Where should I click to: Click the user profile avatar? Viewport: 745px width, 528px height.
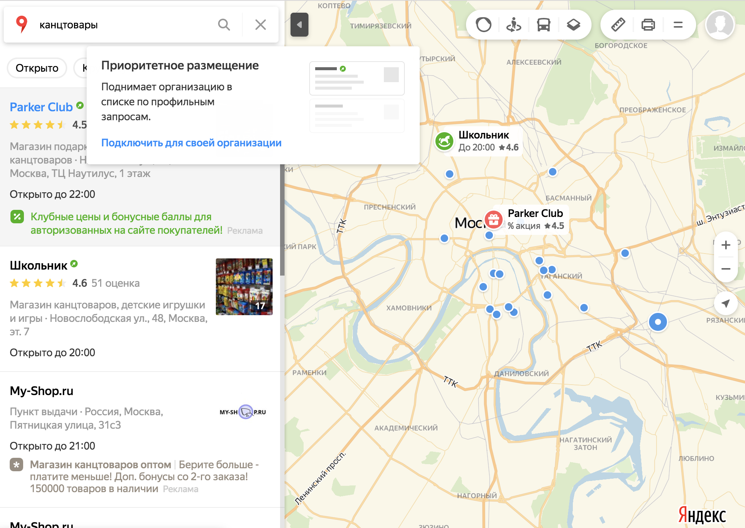coord(720,25)
